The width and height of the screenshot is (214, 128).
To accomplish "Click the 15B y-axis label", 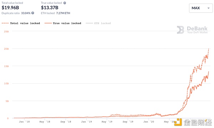I will 6,66.
